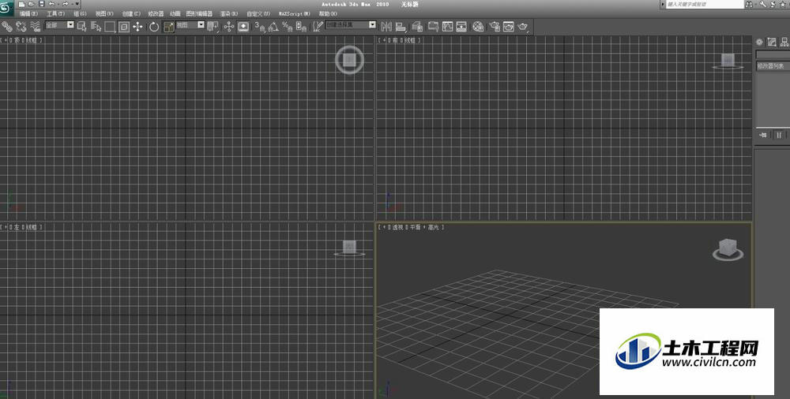Click the Pin Stack button below modifier stack
The width and height of the screenshot is (790, 399).
[763, 135]
